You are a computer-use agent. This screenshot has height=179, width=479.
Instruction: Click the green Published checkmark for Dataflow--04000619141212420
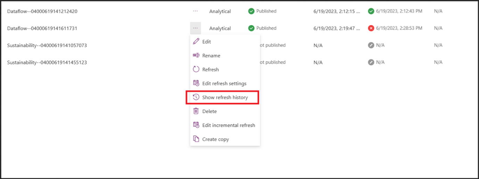(251, 11)
